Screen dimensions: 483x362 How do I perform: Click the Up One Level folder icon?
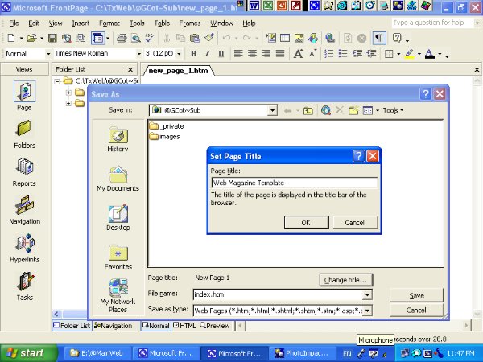tap(308, 110)
